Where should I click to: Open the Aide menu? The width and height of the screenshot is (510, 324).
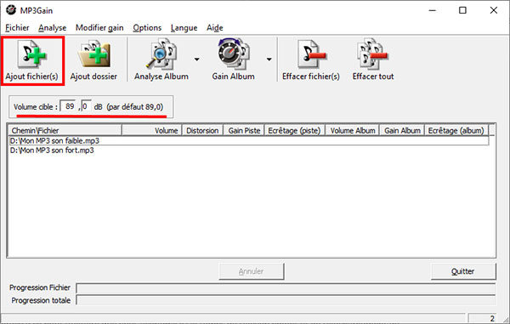pyautogui.click(x=215, y=28)
